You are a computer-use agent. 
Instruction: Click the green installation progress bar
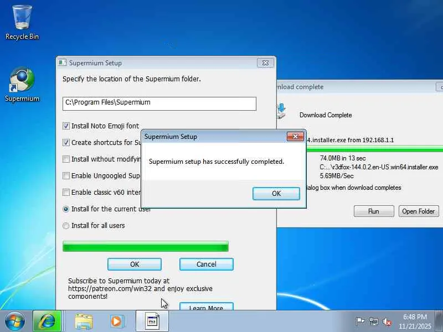pyautogui.click(x=146, y=246)
